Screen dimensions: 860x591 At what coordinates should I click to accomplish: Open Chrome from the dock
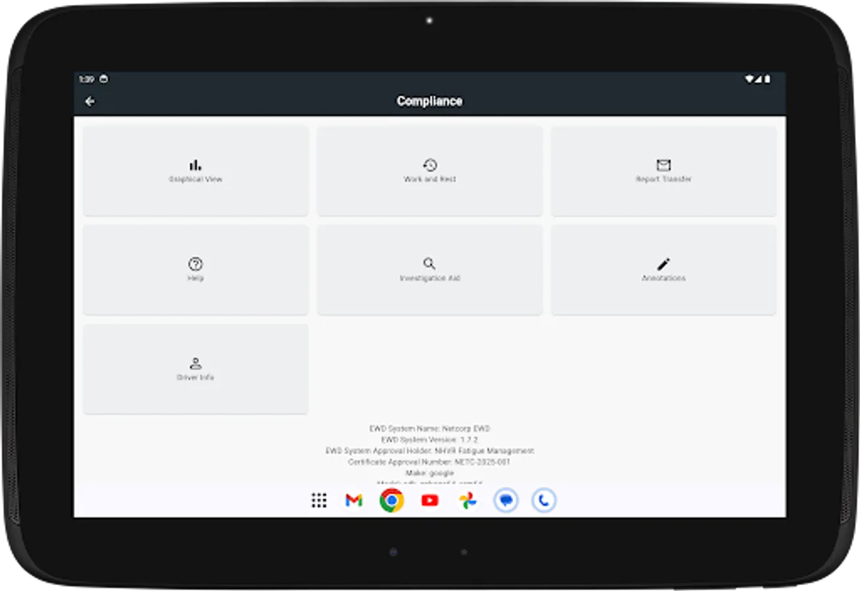(391, 500)
